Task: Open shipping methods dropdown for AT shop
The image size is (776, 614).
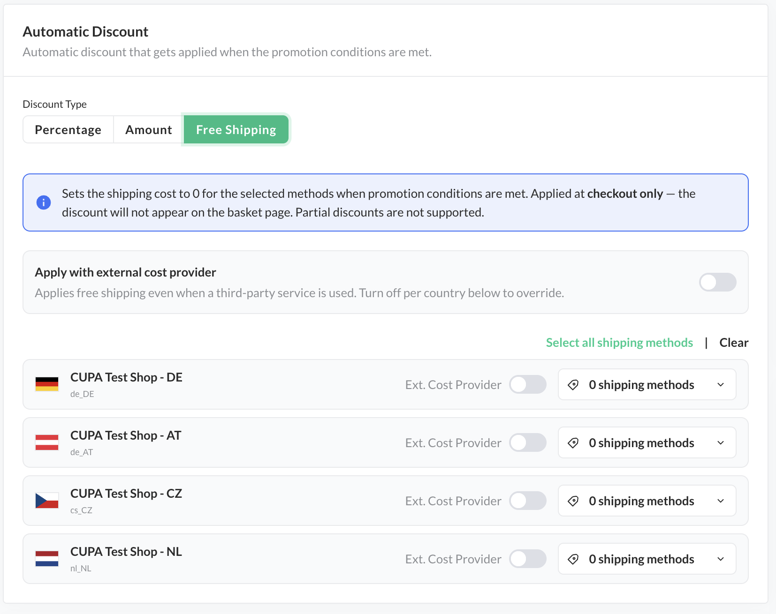Action: (647, 442)
